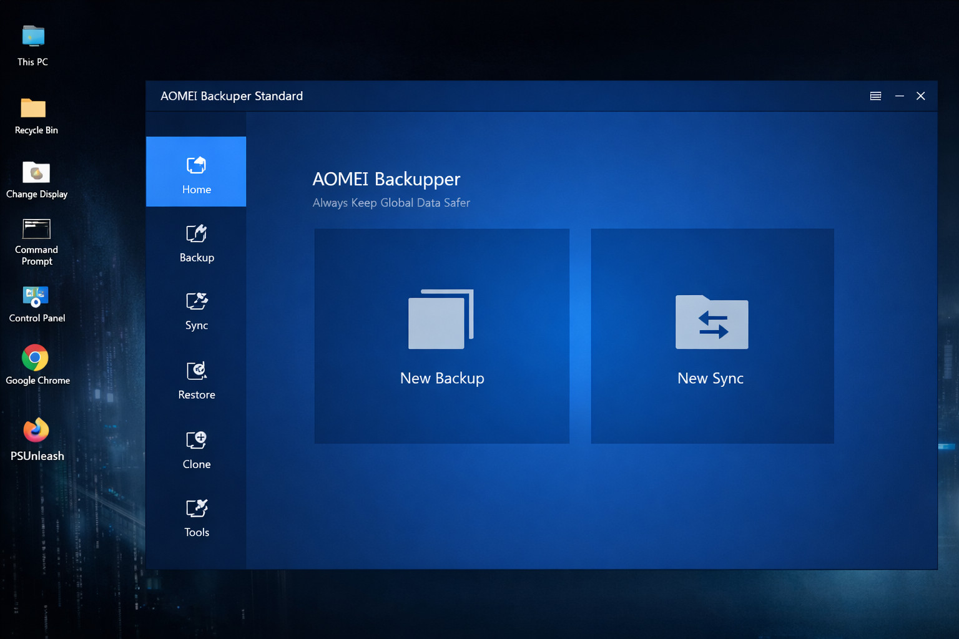Screen dimensions: 959x639
Task: Open the Backup section
Action: pos(196,234)
